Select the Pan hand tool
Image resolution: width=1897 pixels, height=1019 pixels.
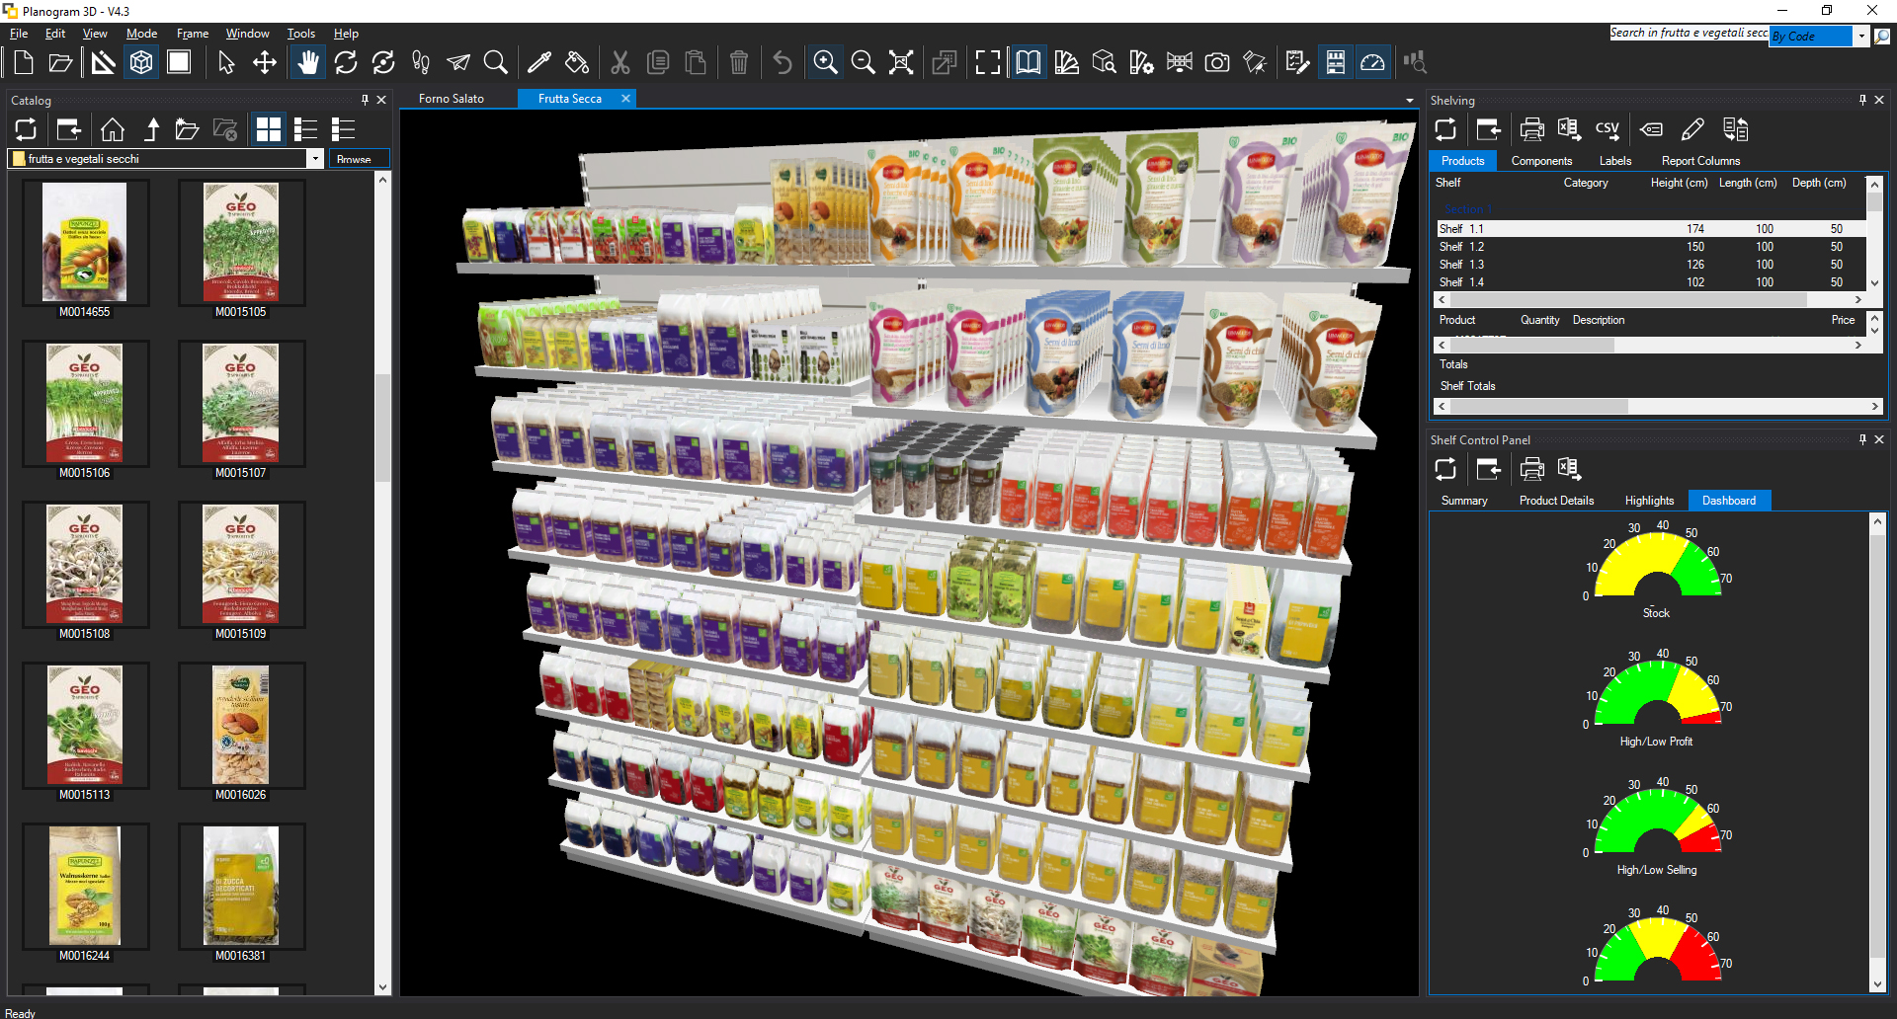click(308, 62)
